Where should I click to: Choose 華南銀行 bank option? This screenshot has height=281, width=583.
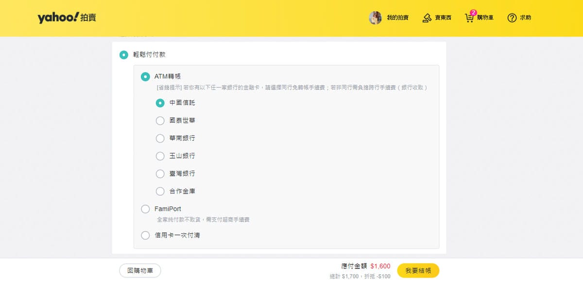[160, 138]
